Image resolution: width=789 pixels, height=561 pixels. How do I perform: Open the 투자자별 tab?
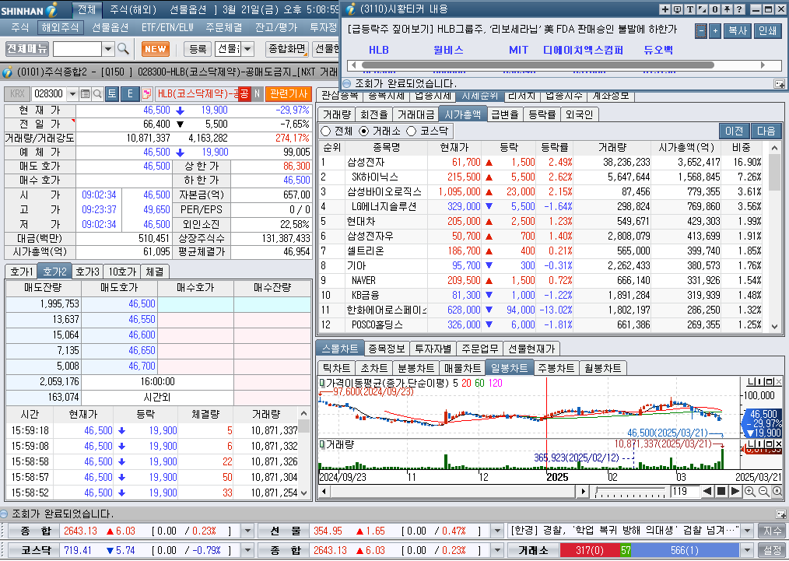point(433,349)
